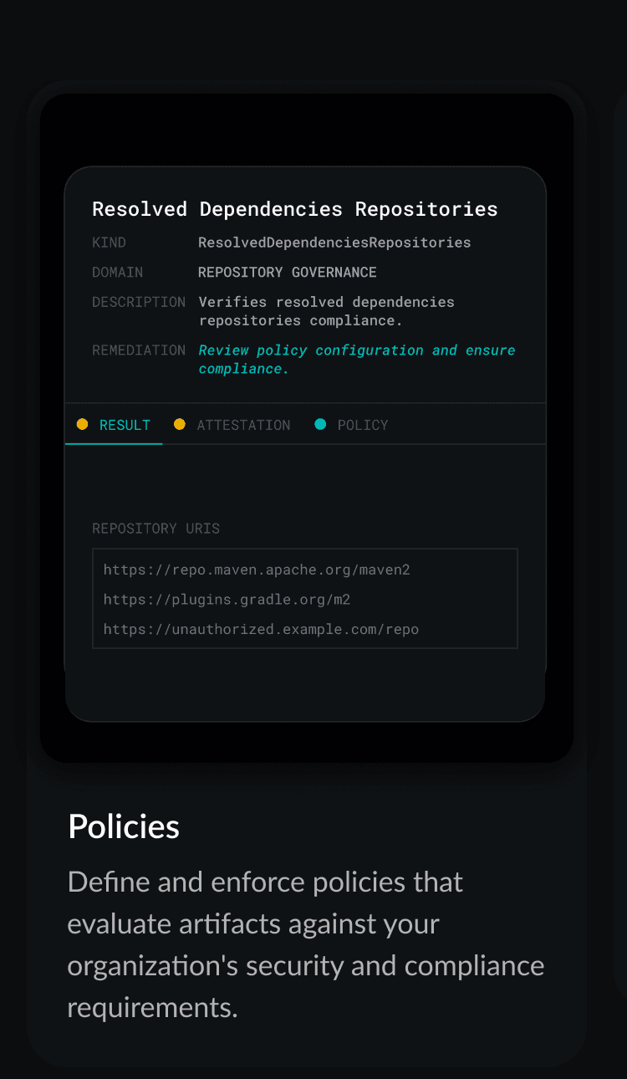
Task: Click the unauthorized.example.com/repo URI entry
Action: [x=261, y=629]
